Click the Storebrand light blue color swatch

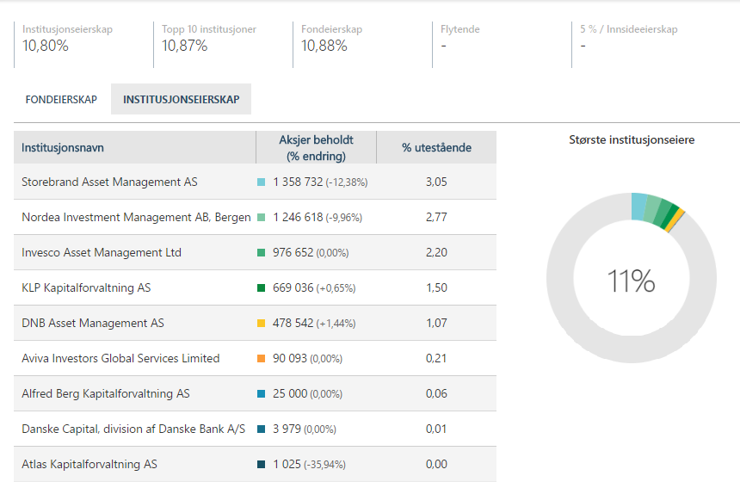coord(261,182)
